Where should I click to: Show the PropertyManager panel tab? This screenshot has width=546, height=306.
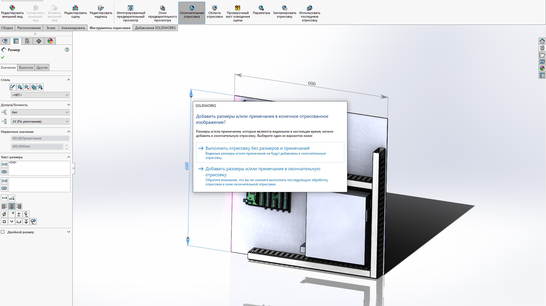coord(16,41)
